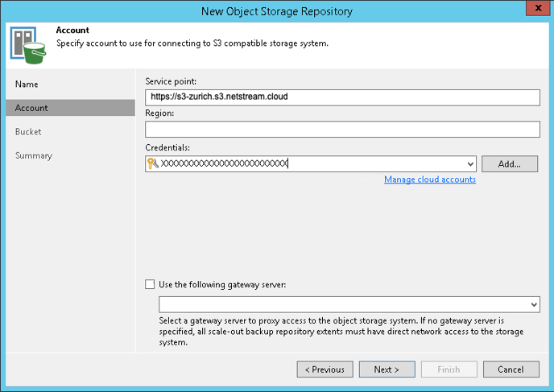Screen dimensions: 554x392
Task: Click the Finish button
Action: [x=449, y=369]
